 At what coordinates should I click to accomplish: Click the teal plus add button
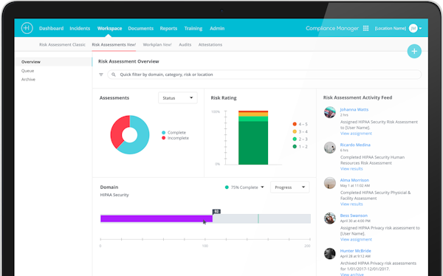point(414,51)
